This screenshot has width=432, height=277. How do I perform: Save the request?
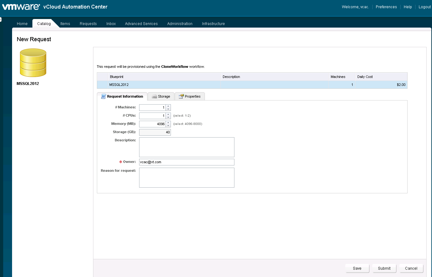click(x=357, y=268)
